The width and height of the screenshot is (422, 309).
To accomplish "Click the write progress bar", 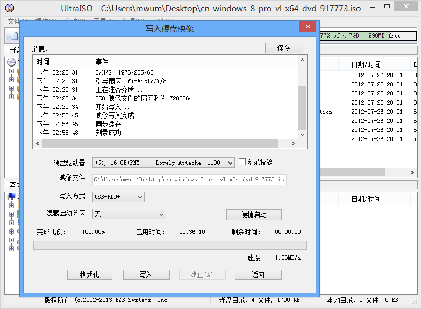I will (x=170, y=245).
